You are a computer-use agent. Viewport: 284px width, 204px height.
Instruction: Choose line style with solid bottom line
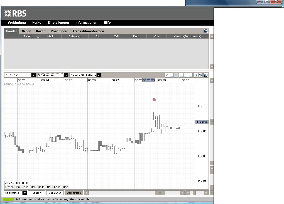tap(181, 75)
